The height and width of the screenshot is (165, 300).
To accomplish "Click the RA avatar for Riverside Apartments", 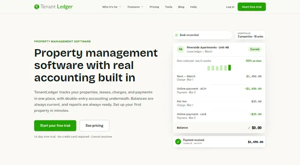I will (x=181, y=49).
